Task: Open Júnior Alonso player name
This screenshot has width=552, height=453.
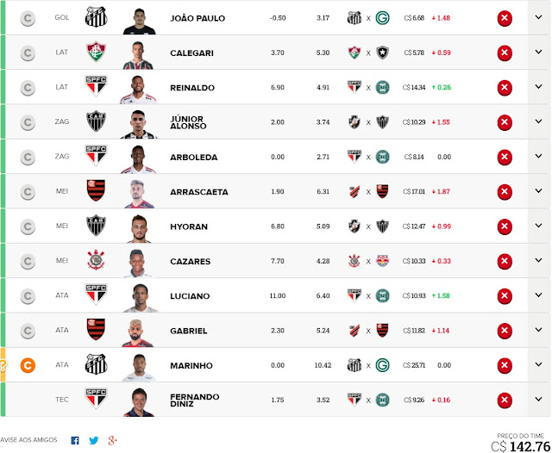Action: click(188, 122)
